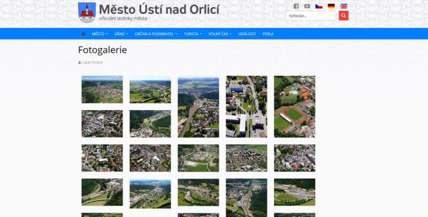Expand the TURISTA dropdown menu
Viewport: 428px width, 217px height.
point(193,34)
